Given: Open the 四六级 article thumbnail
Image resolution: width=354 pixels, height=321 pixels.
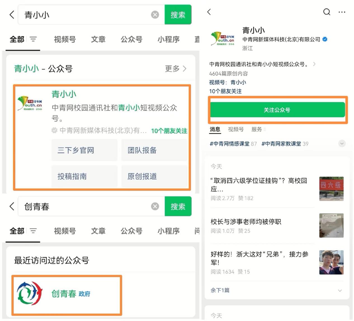Looking at the screenshot, I should pos(331,189).
